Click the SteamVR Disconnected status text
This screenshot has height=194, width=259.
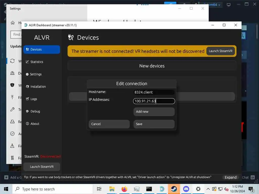tap(50, 157)
